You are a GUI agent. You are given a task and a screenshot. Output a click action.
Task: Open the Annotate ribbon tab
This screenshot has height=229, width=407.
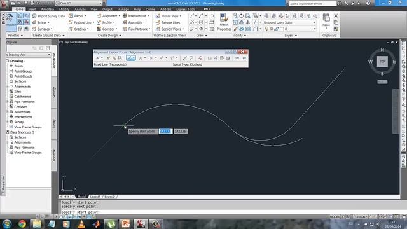(48, 9)
